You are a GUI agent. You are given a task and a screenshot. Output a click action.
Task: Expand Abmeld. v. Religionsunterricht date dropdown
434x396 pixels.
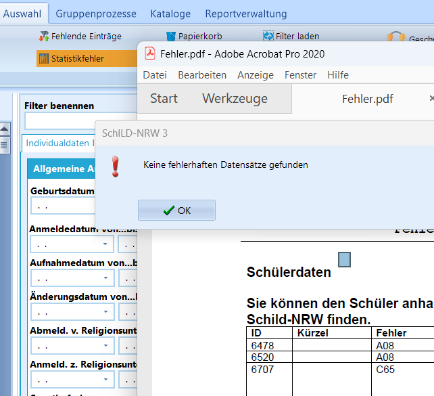[x=105, y=345]
